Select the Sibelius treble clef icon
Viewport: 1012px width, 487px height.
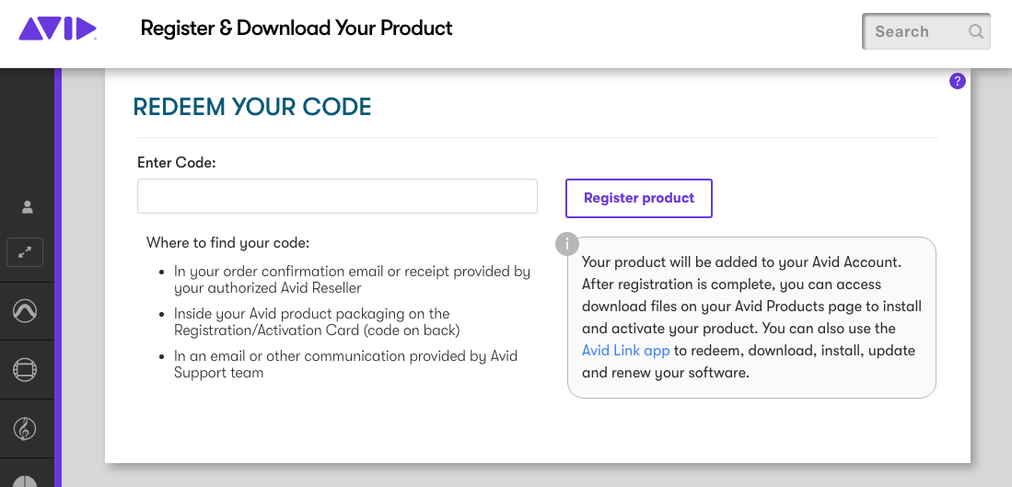25,428
